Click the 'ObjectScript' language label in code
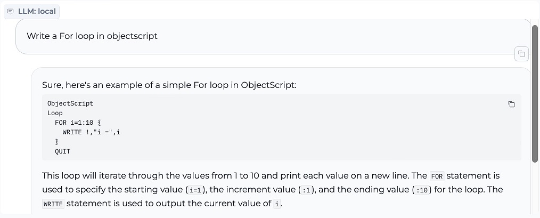540x218 pixels. 70,103
